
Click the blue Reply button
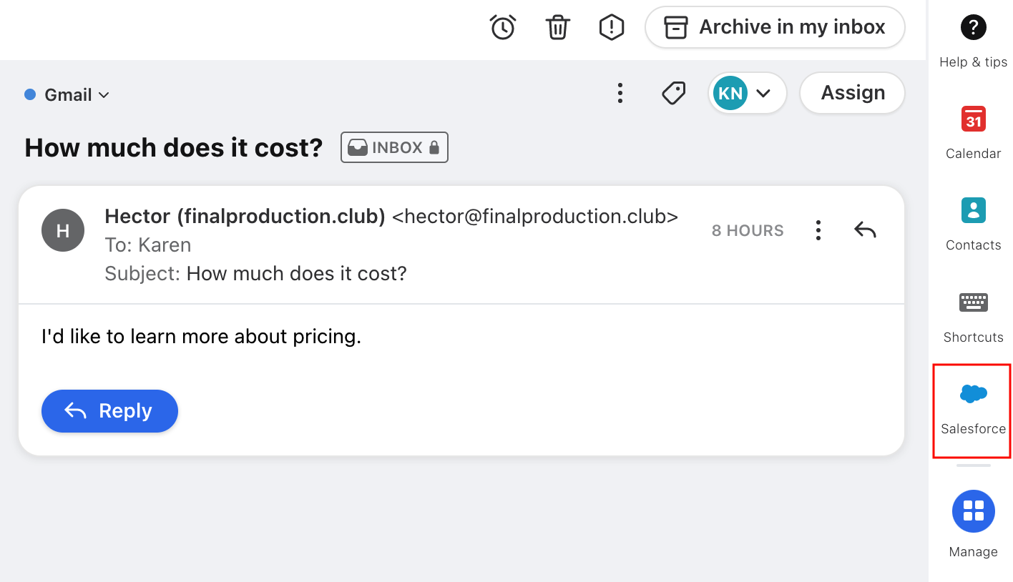(109, 411)
